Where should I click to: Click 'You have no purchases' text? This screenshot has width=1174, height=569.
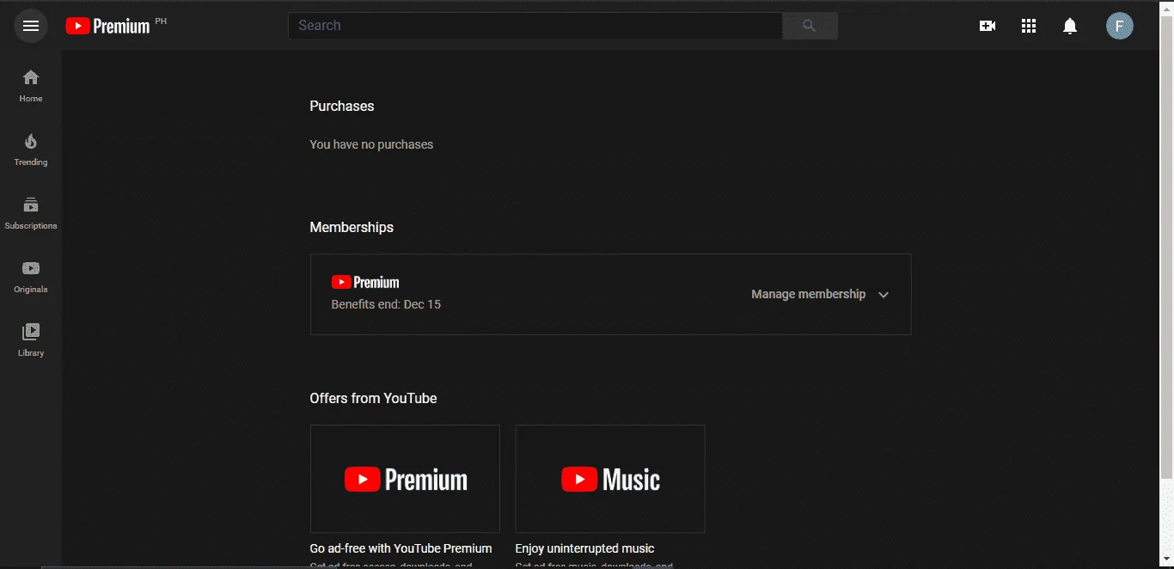(x=371, y=144)
